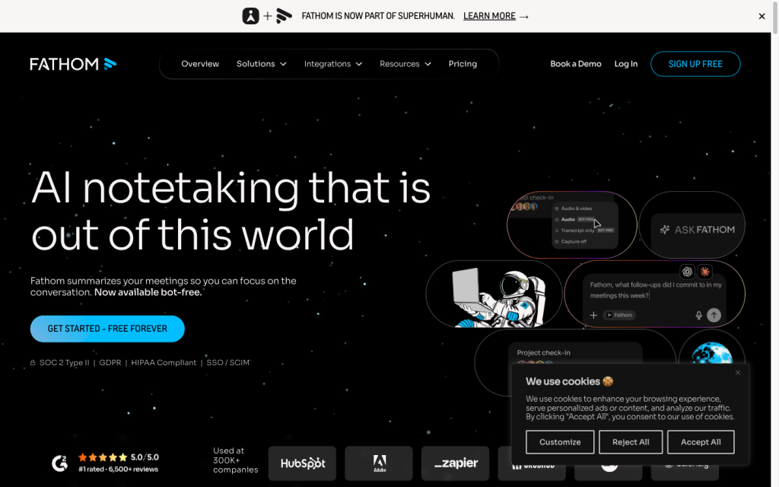Click the Fathom chip in prompt box

pos(619,315)
